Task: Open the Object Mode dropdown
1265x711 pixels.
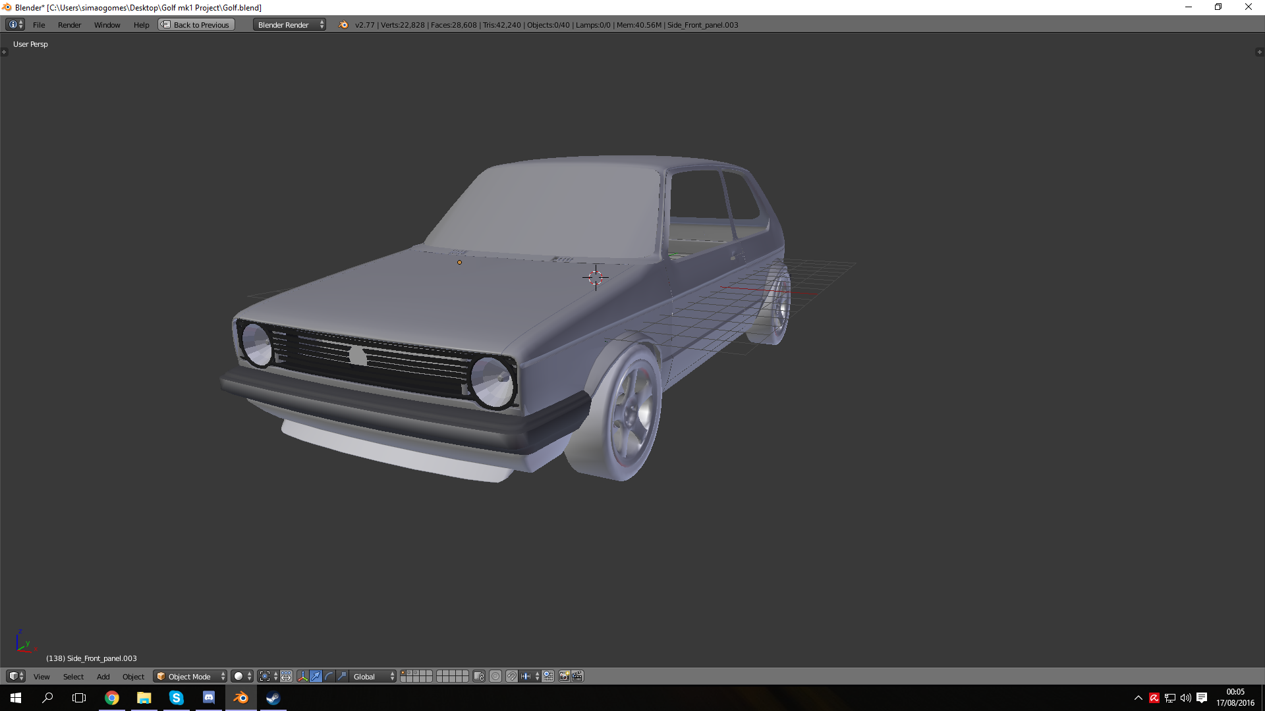Action: 190,676
